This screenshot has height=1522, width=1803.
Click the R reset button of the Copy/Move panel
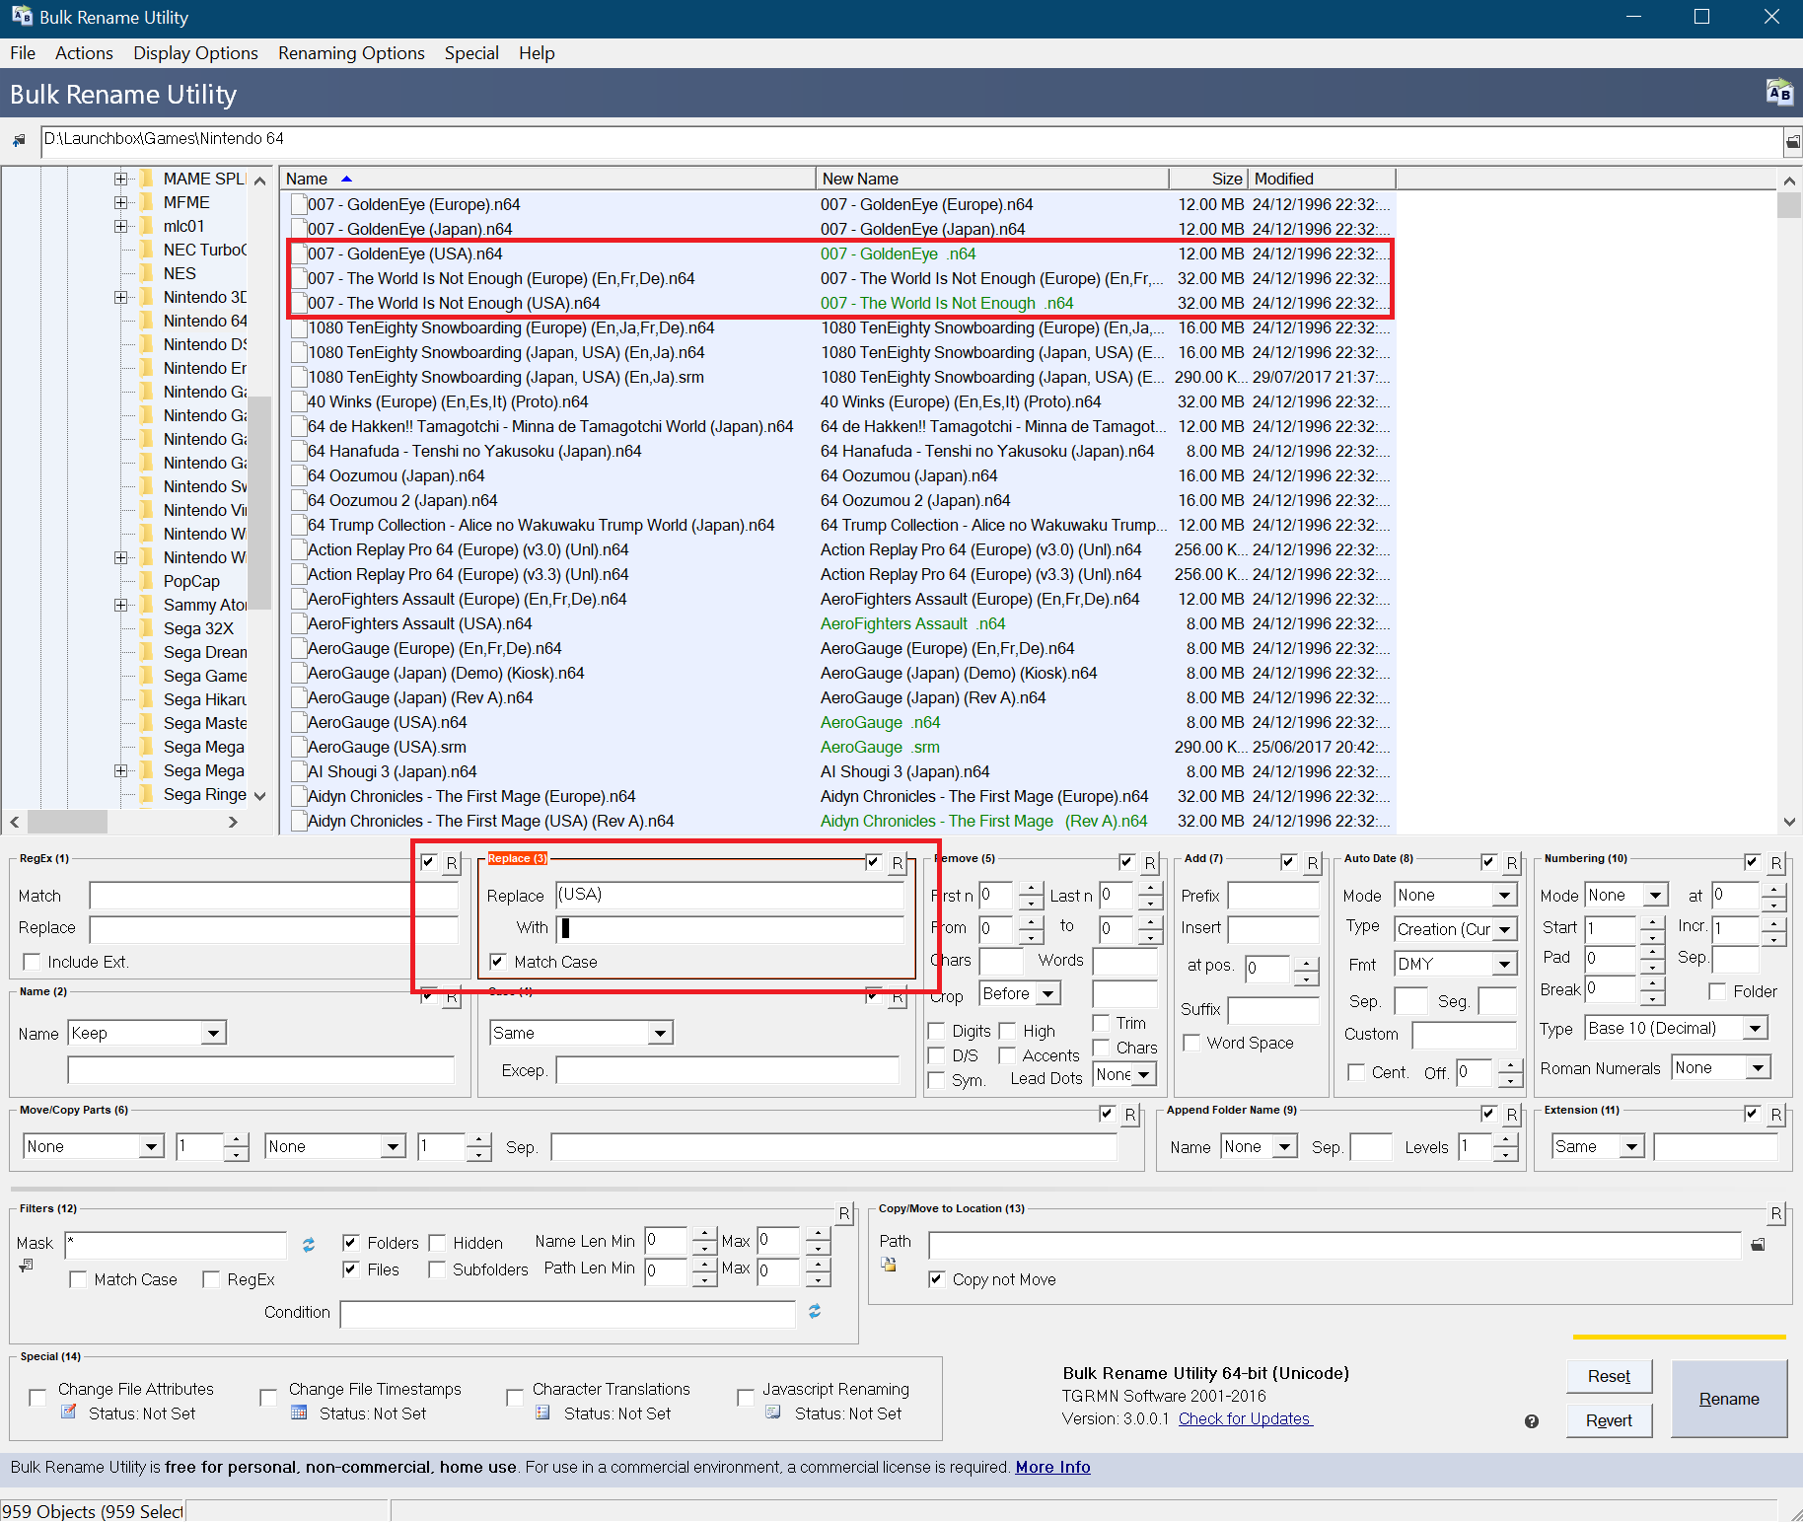(x=1775, y=1213)
